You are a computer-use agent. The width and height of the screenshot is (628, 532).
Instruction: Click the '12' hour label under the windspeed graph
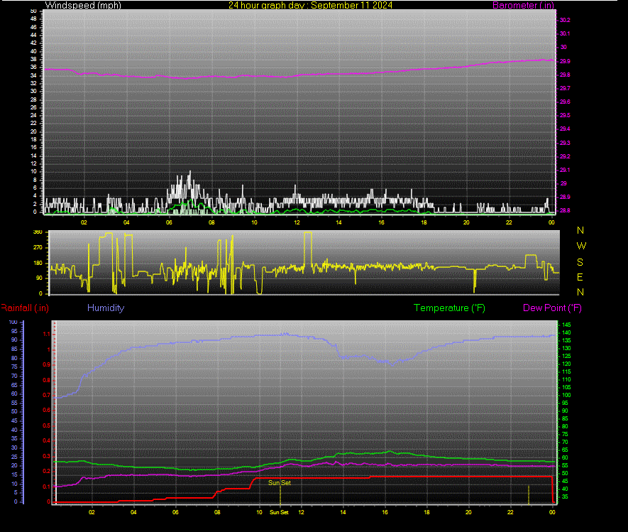click(297, 222)
